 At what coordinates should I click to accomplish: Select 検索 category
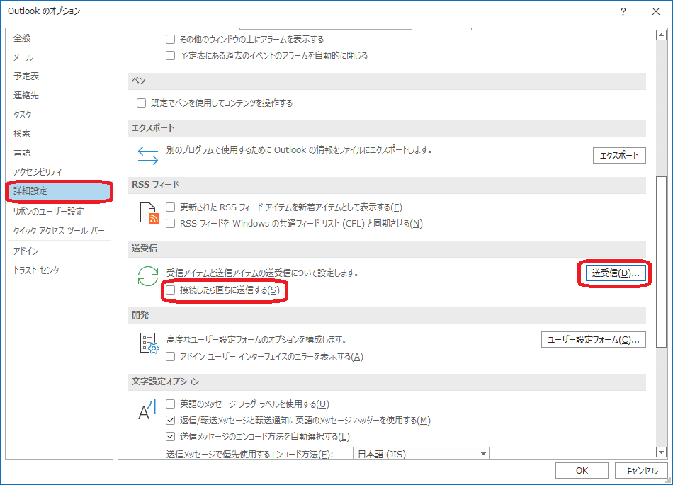click(60, 133)
